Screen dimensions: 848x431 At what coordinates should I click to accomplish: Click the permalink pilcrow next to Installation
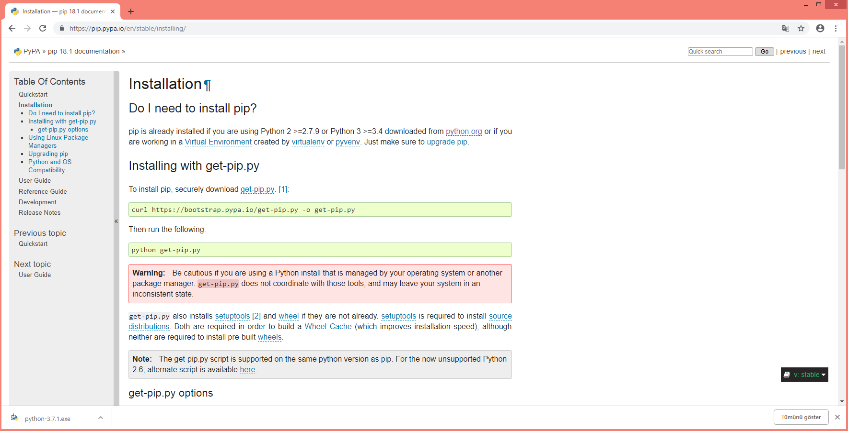[208, 85]
